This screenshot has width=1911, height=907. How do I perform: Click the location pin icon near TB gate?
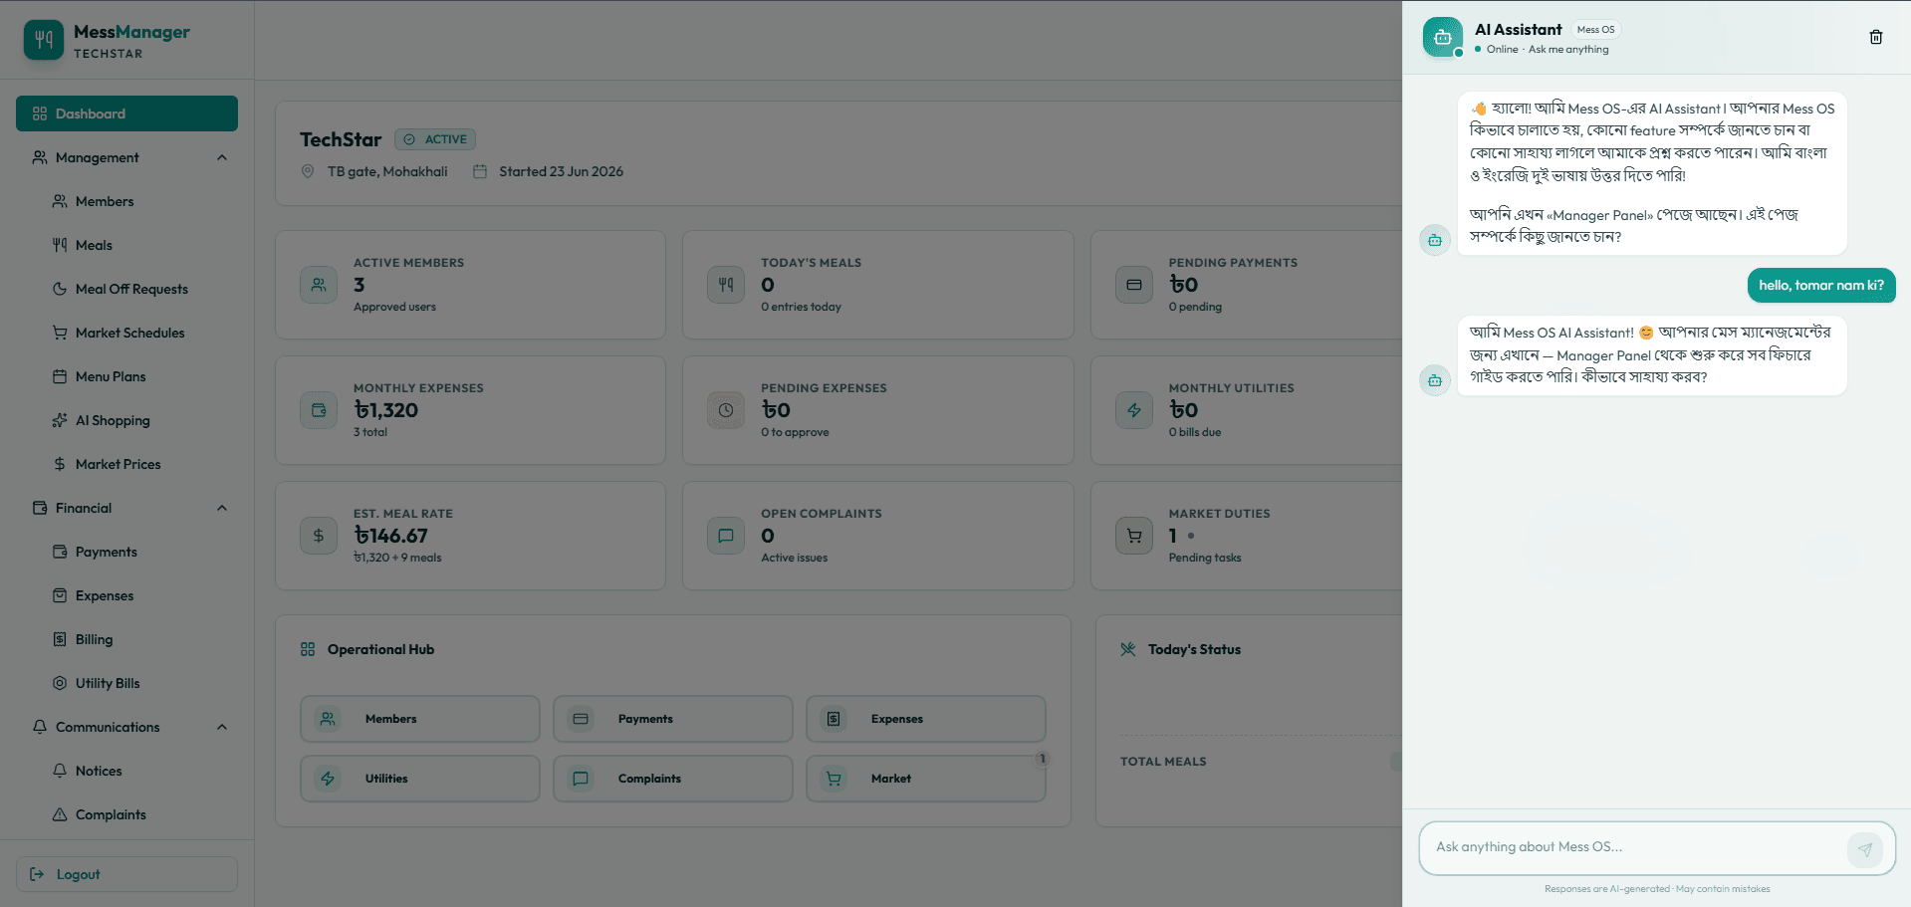click(308, 171)
